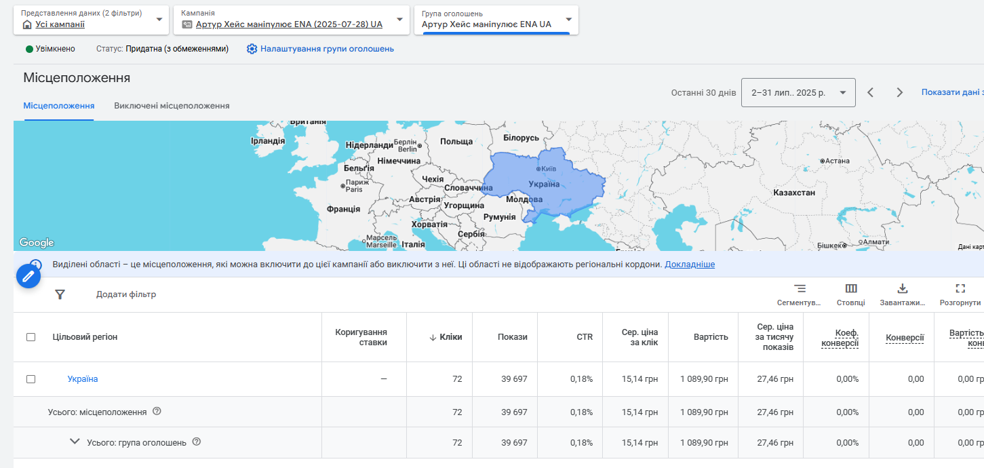Click the campaign type icon before campaign name
This screenshot has width=984, height=468.
tap(187, 24)
